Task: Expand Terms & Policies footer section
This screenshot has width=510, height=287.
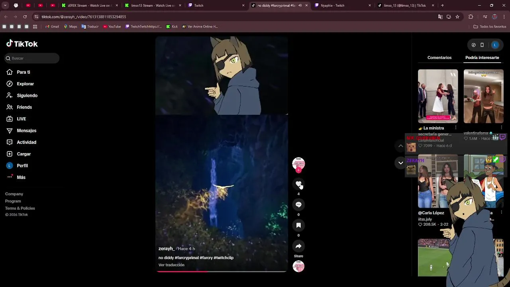Action: pos(20,208)
